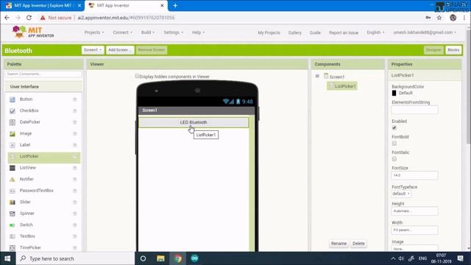Screen dimensions: 471x265
Task: Click the Height property field
Action: [414, 211]
